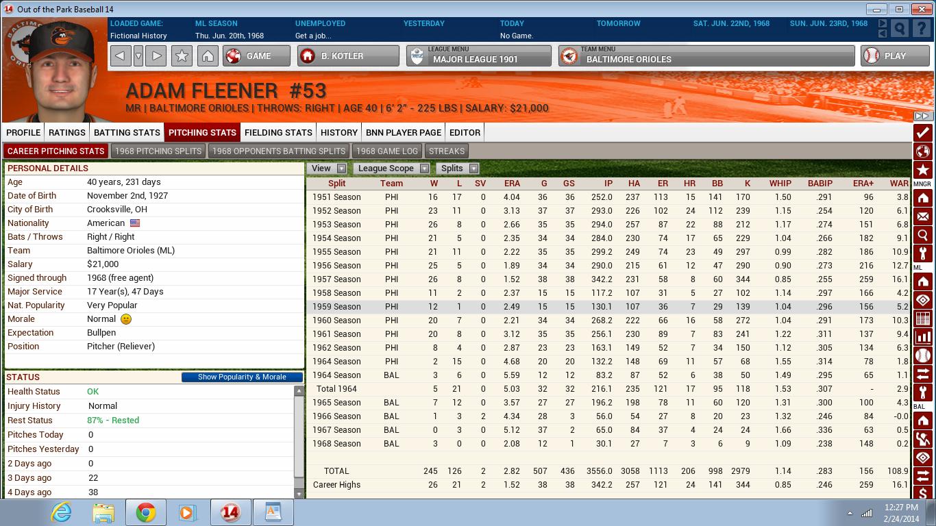This screenshot has width=936, height=526.
Task: Click the small previous-day arrow beside the dates
Action: click(x=883, y=33)
